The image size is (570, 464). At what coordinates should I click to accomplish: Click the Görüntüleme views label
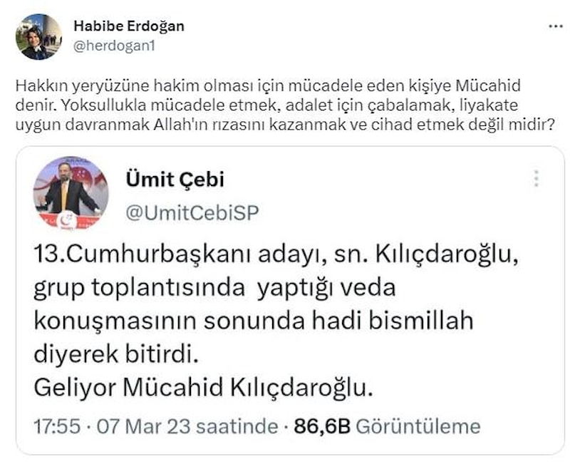point(417,426)
